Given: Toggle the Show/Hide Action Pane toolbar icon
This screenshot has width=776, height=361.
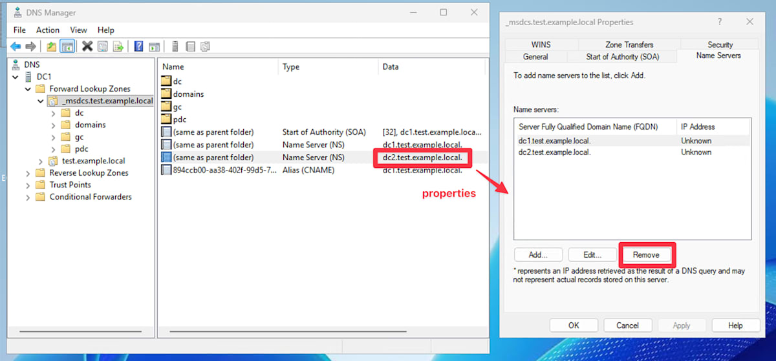Looking at the screenshot, I should (x=154, y=46).
